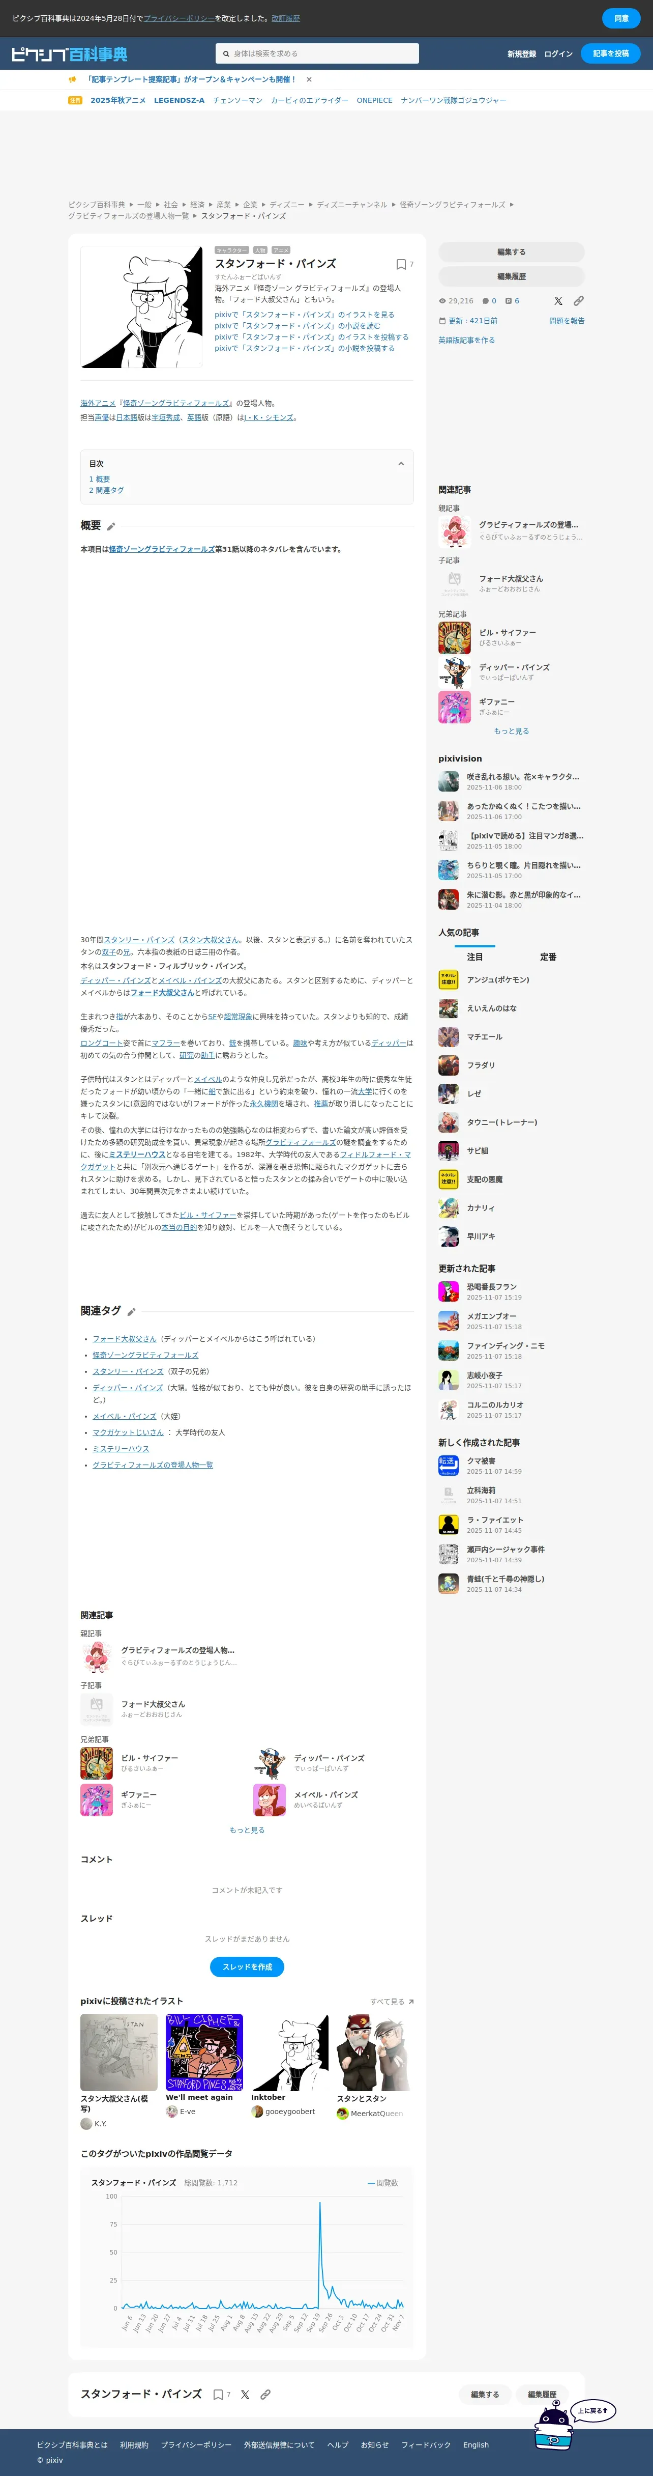Screen dimensions: 653x2476
Task: Click スレッドを作成 button
Action: [x=247, y=1966]
